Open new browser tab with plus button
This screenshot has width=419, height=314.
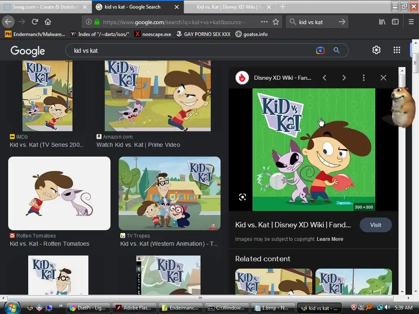(x=282, y=7)
